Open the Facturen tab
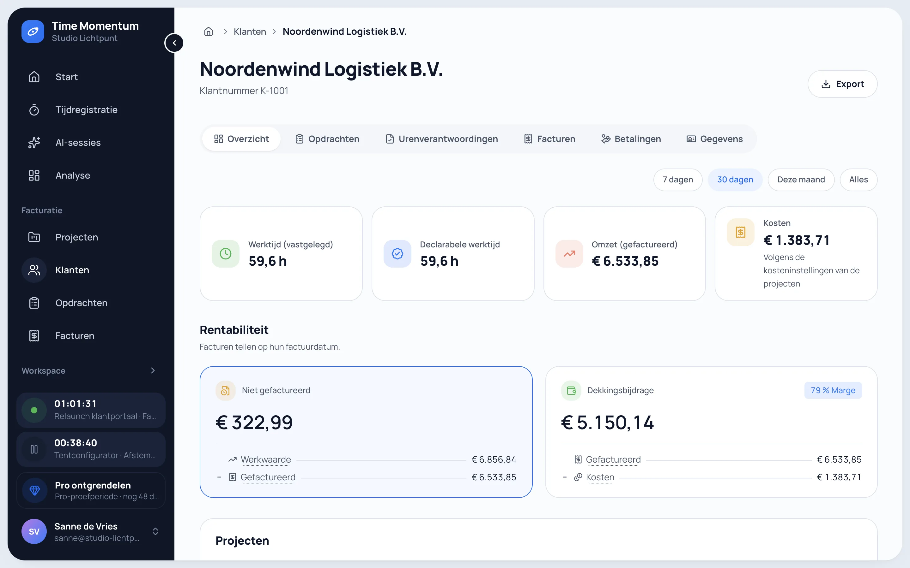Screen dimensions: 910x568 coord(550,139)
